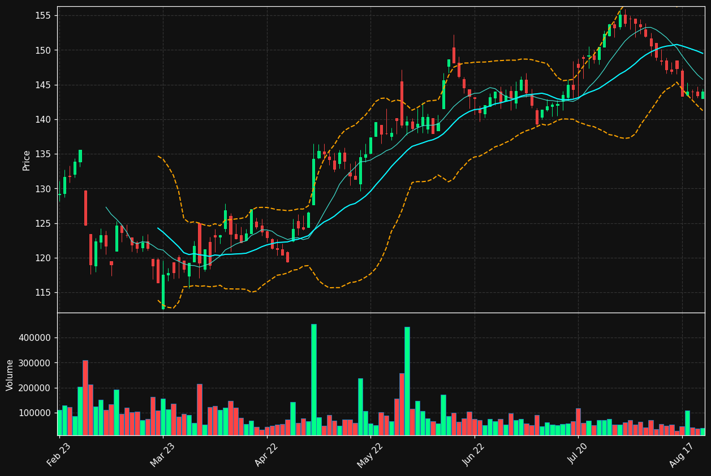Click the tall red candlestick peaking near 145.5
This screenshot has height=476, width=711.
[x=402, y=103]
